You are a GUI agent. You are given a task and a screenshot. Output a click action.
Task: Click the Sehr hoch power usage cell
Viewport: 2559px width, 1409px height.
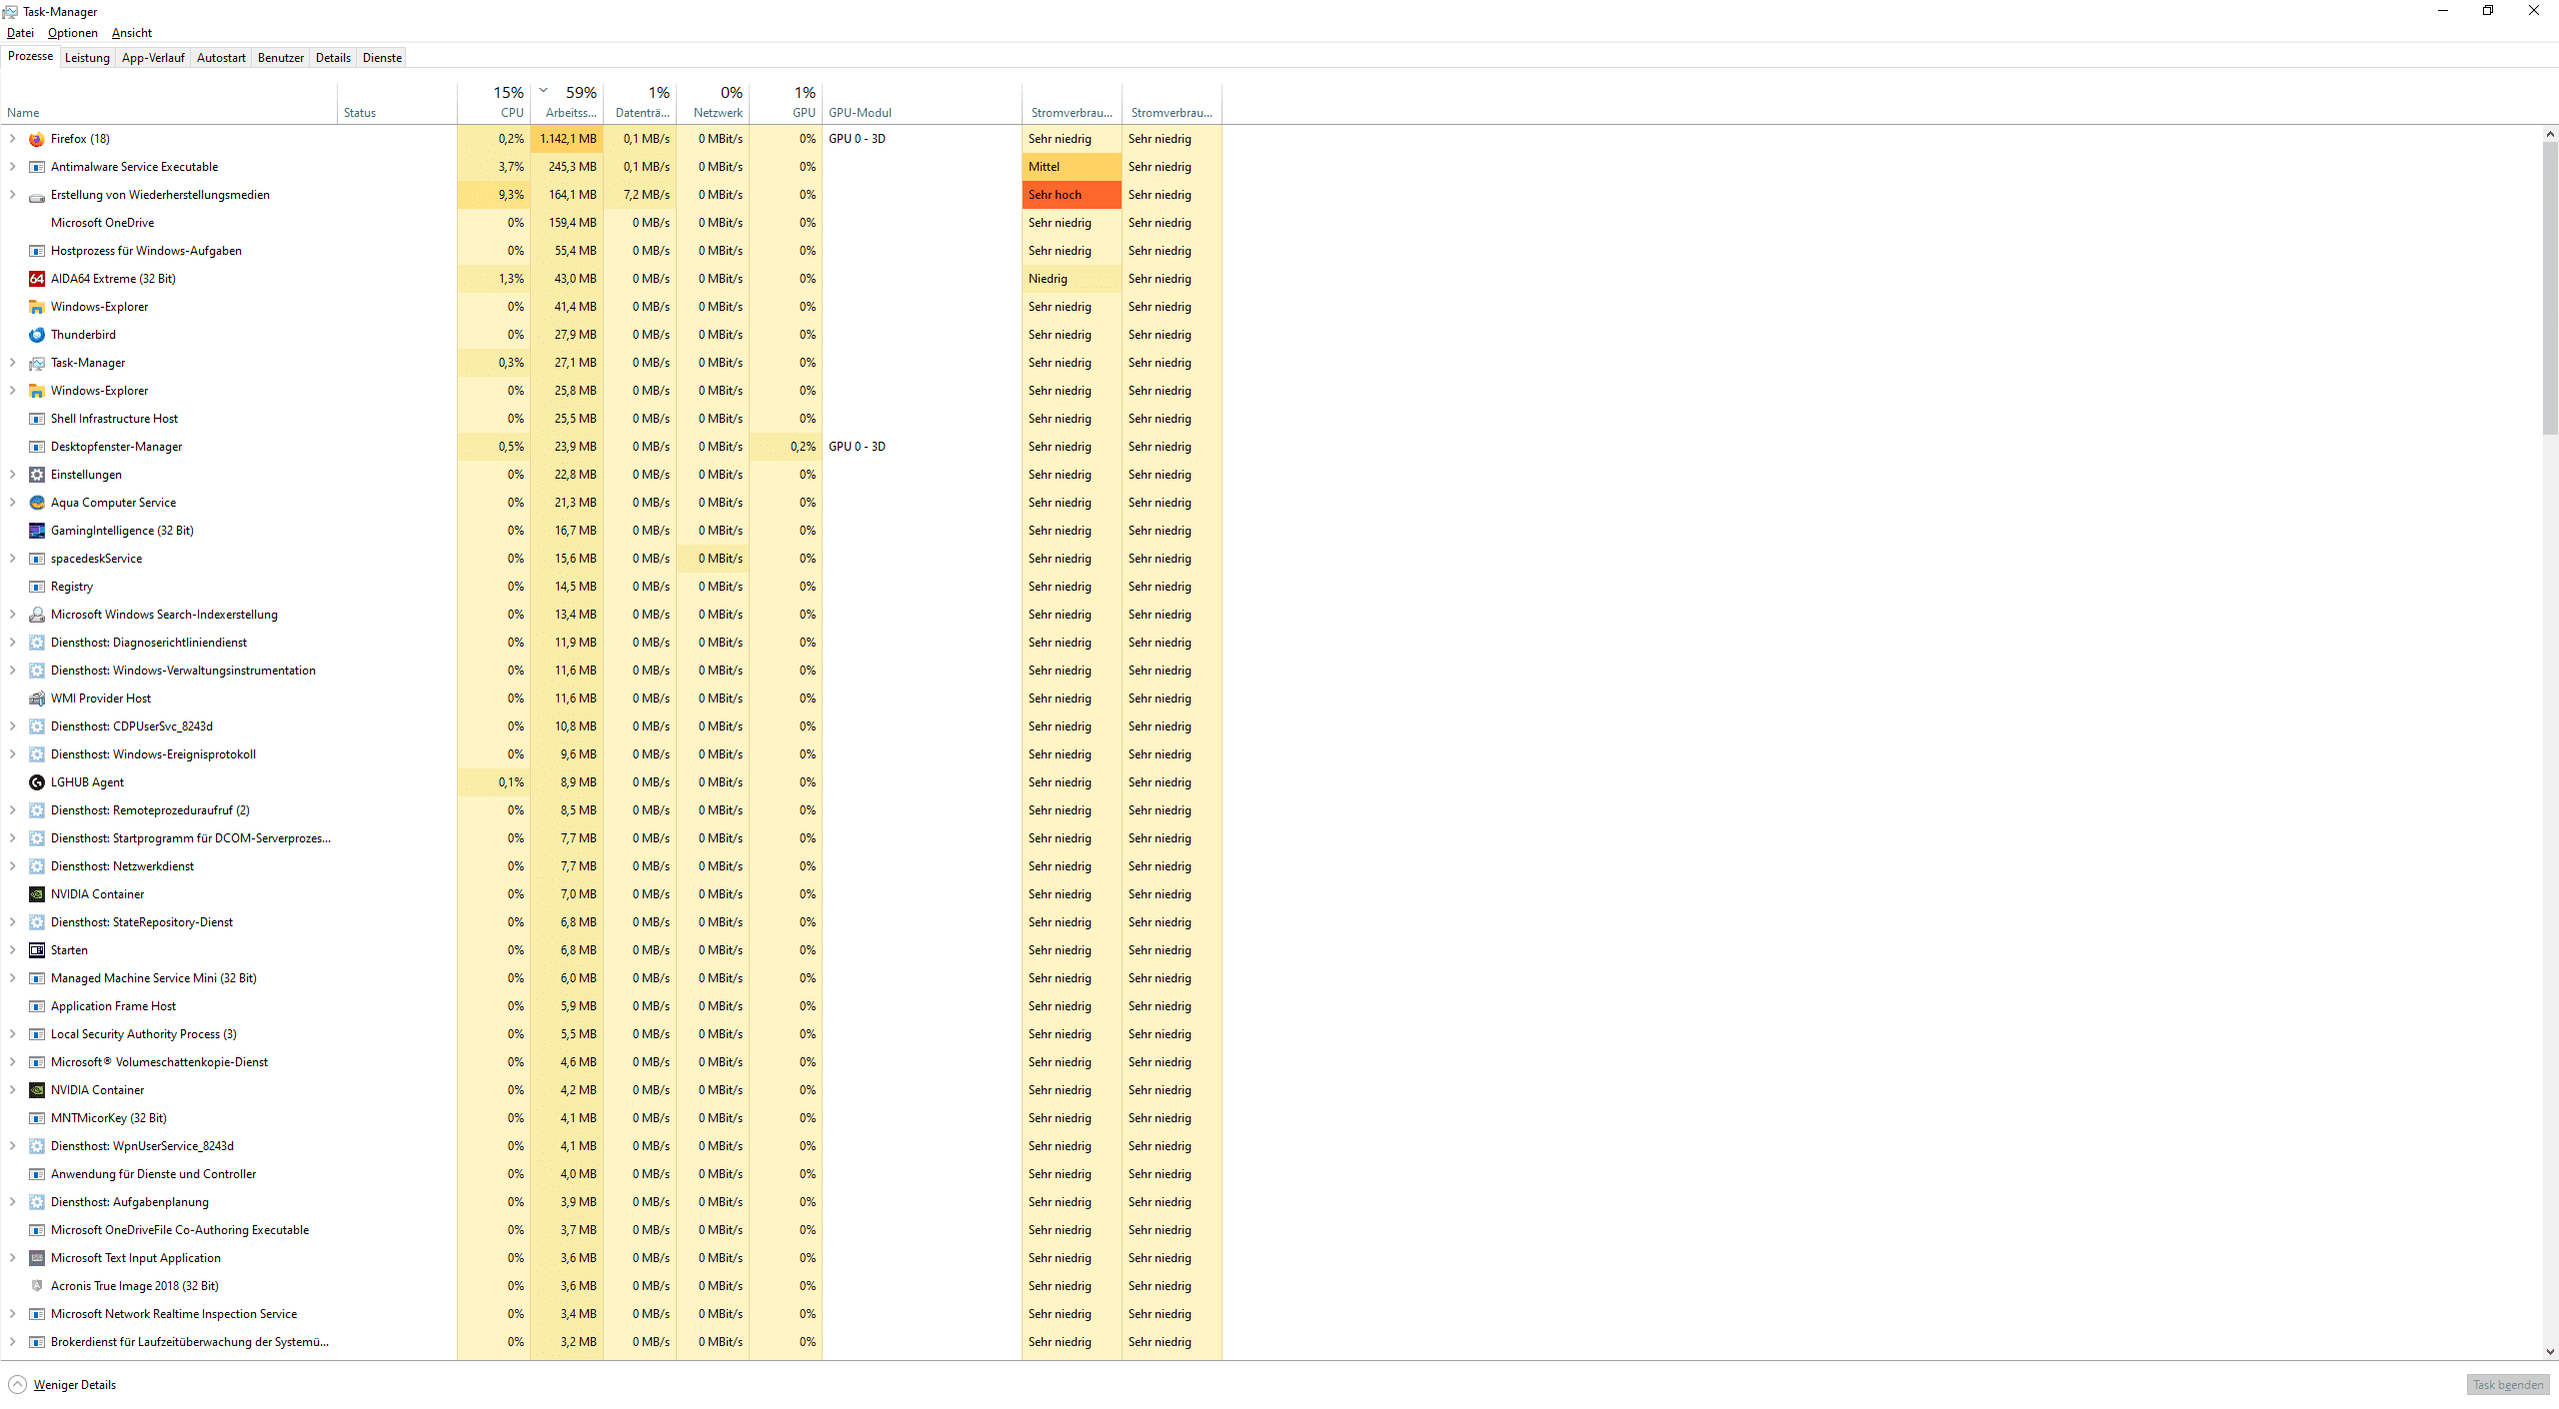tap(1072, 195)
